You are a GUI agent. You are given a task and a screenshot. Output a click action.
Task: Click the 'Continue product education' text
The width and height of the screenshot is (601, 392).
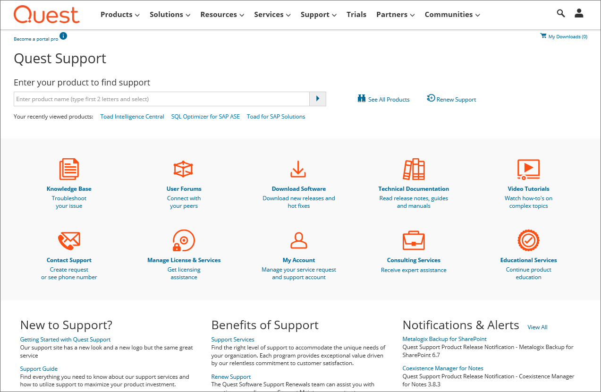coord(529,273)
